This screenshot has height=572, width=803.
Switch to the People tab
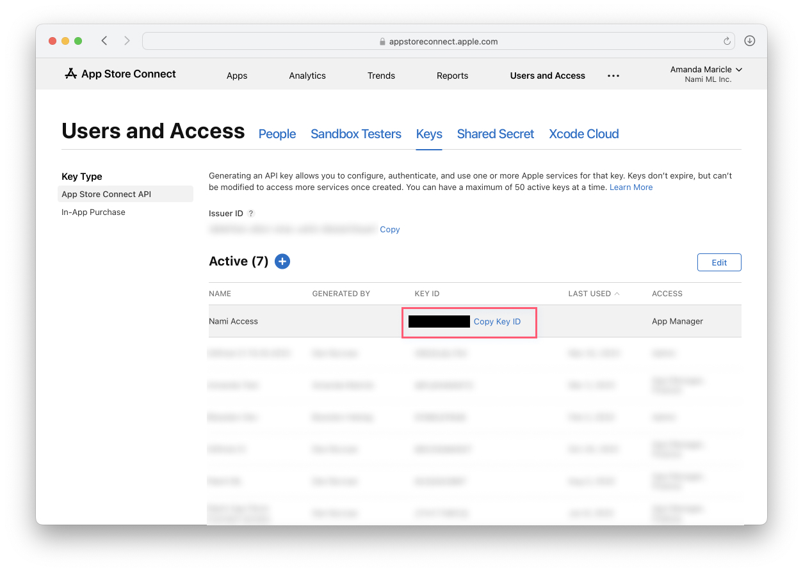point(277,134)
